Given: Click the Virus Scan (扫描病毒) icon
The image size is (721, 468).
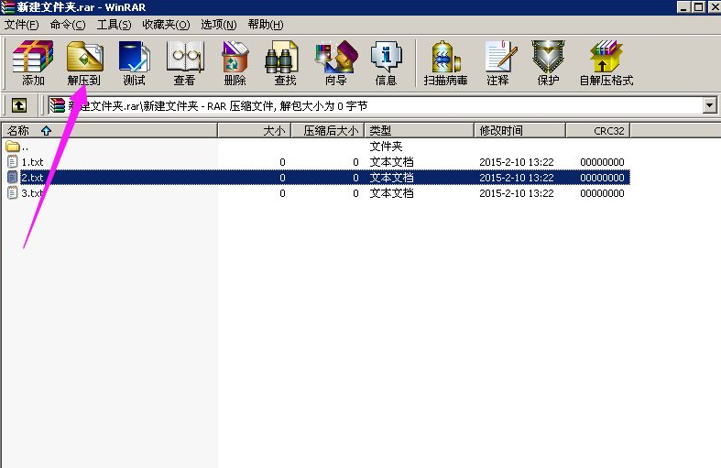Looking at the screenshot, I should pyautogui.click(x=445, y=62).
